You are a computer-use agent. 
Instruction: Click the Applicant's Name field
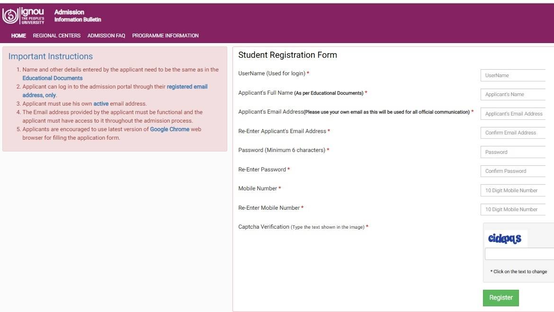pyautogui.click(x=514, y=94)
